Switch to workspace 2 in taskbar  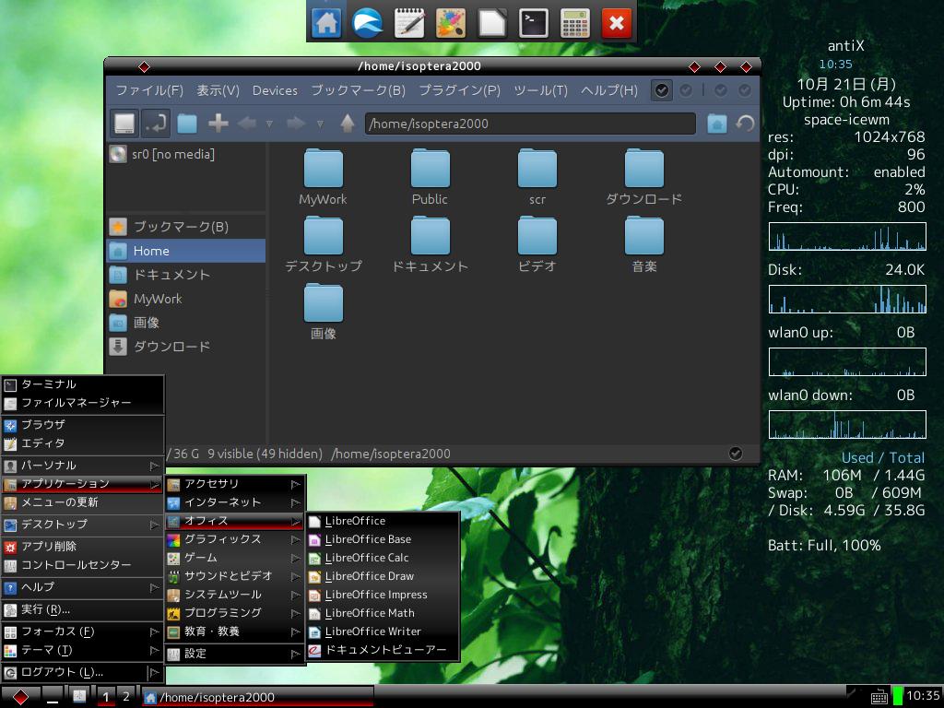(126, 696)
